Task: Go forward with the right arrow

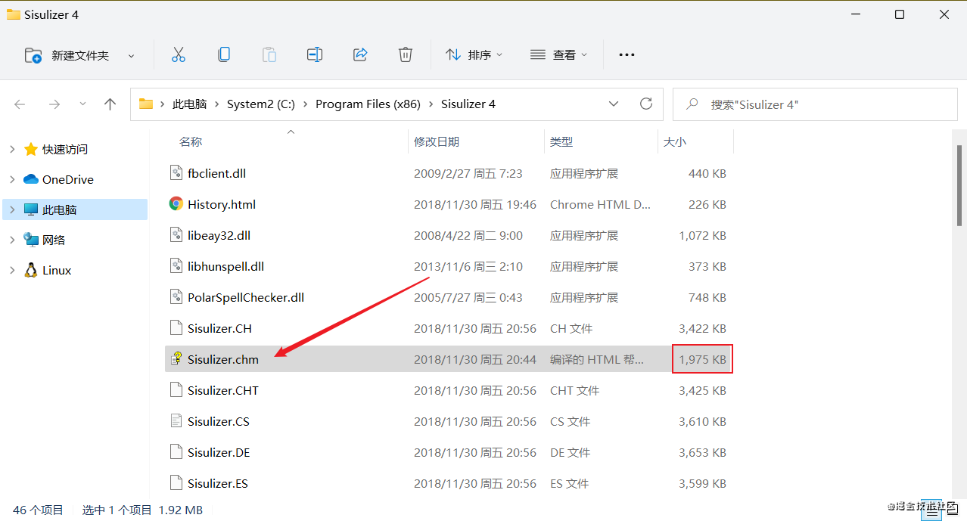Action: point(54,104)
